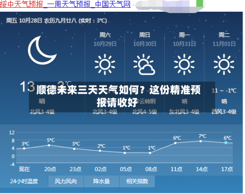This screenshot has width=245, height=194.
Task: Select the 23点 time axis label
Action: (x=75, y=169)
